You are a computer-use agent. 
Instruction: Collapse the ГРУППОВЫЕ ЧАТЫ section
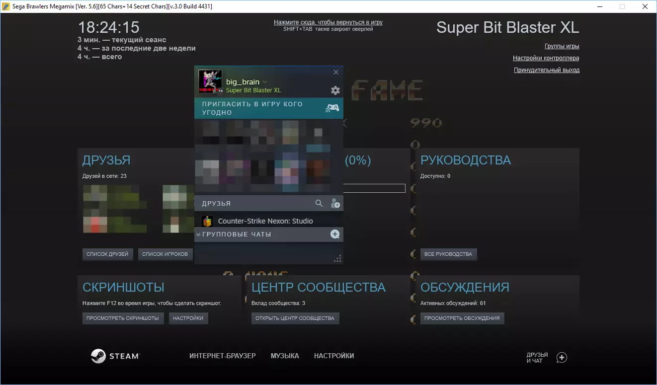click(x=198, y=234)
